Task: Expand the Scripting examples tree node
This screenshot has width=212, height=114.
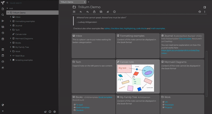Action: tap(10, 60)
